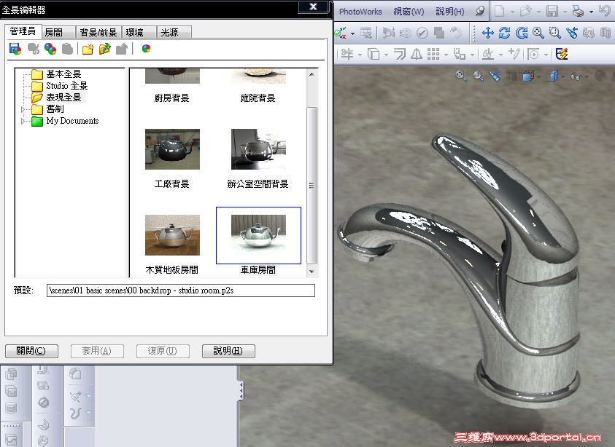Click the open scene folder icon
The height and width of the screenshot is (447, 615).
(105, 49)
